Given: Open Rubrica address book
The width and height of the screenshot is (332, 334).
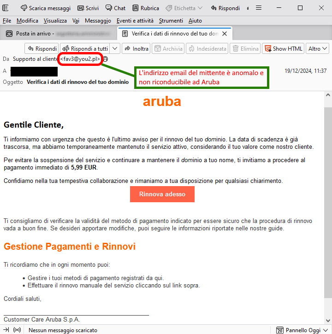Looking at the screenshot, I should coord(146,8).
